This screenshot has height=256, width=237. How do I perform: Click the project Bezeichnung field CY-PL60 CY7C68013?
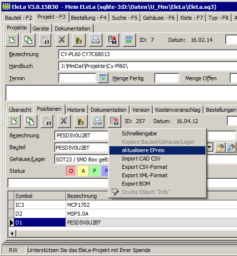[x=148, y=54]
